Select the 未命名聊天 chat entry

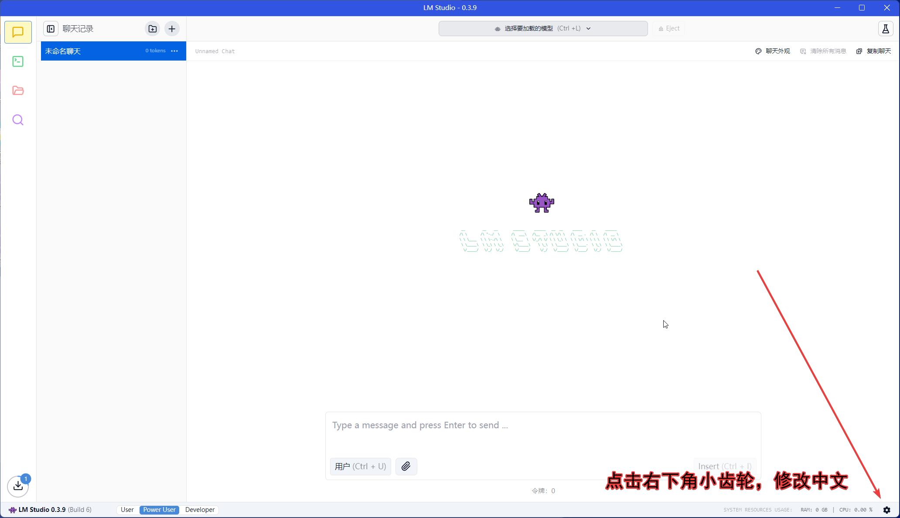pyautogui.click(x=113, y=51)
